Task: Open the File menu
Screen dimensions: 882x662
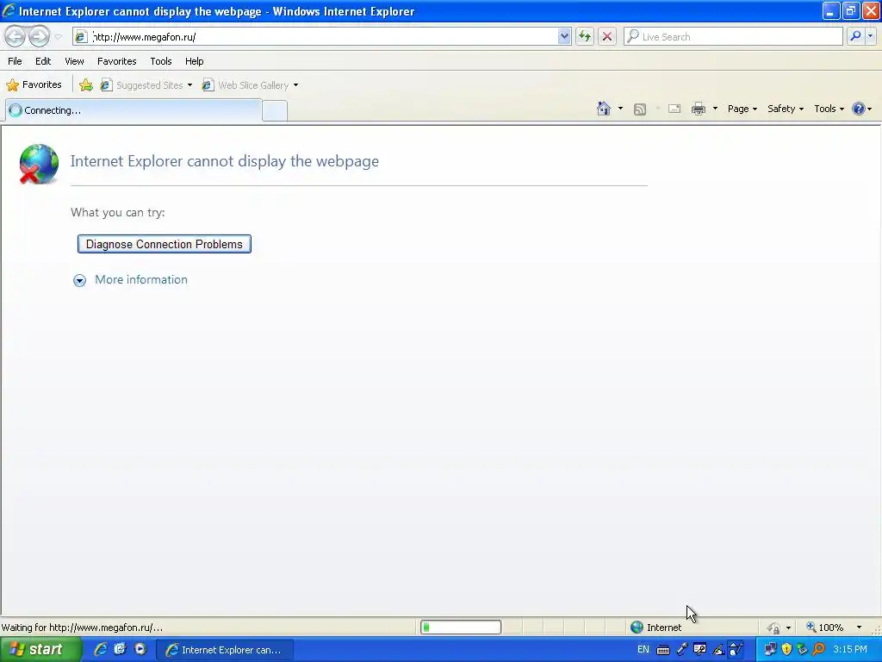Action: click(15, 61)
